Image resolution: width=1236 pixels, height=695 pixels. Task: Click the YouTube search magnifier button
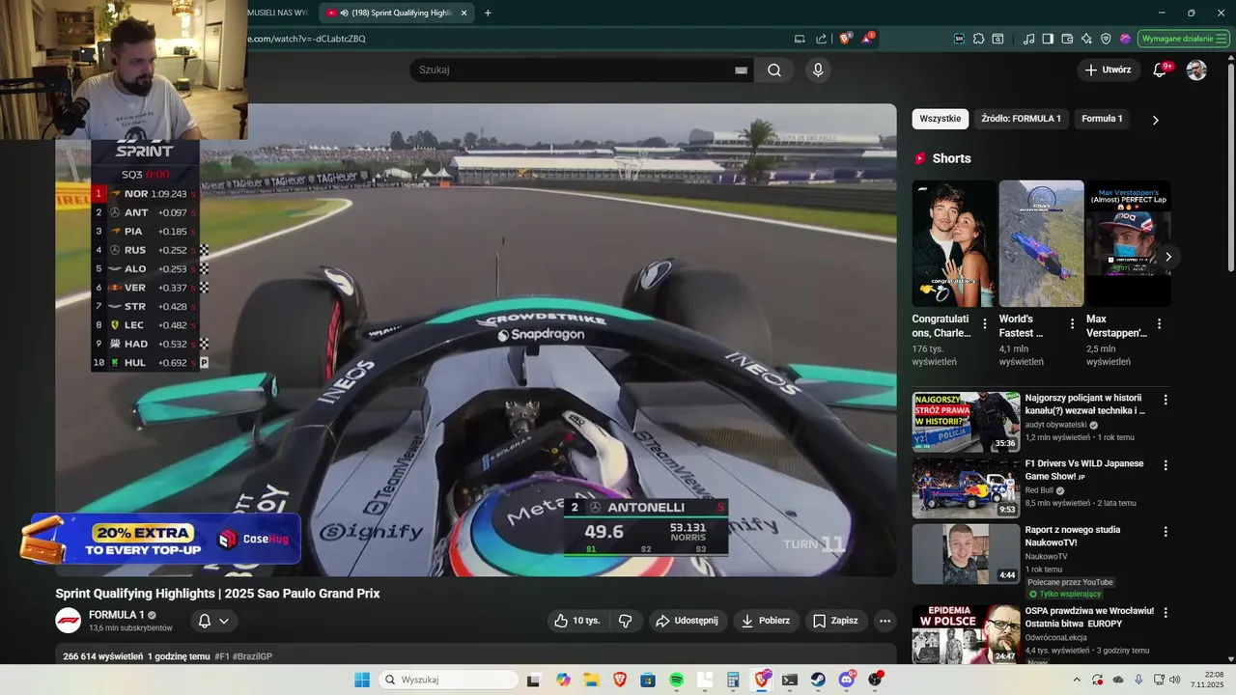[x=774, y=69]
